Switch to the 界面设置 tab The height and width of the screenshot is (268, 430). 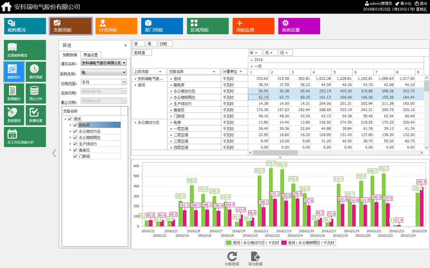[90, 55]
